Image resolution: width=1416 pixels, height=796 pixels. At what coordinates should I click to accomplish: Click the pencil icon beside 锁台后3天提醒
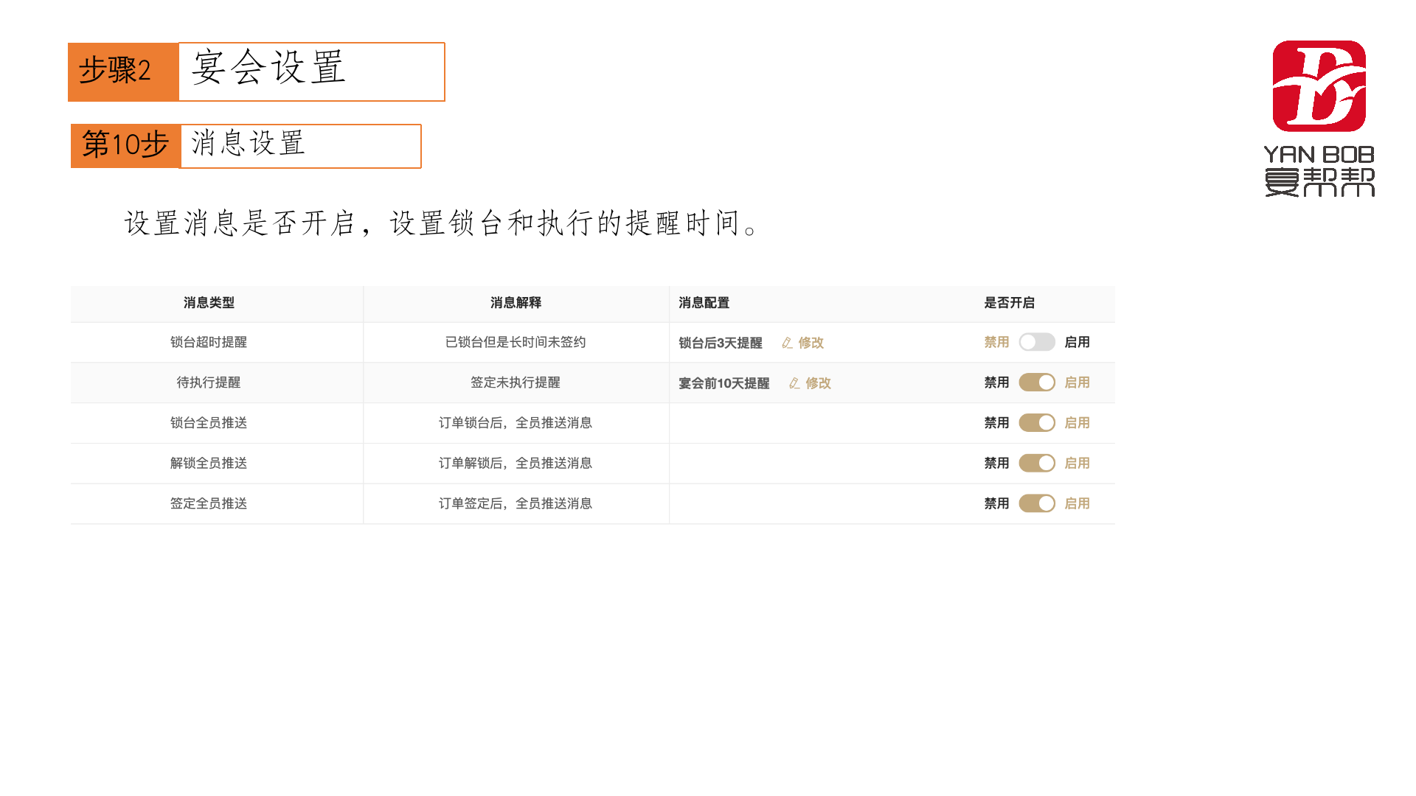click(x=787, y=343)
